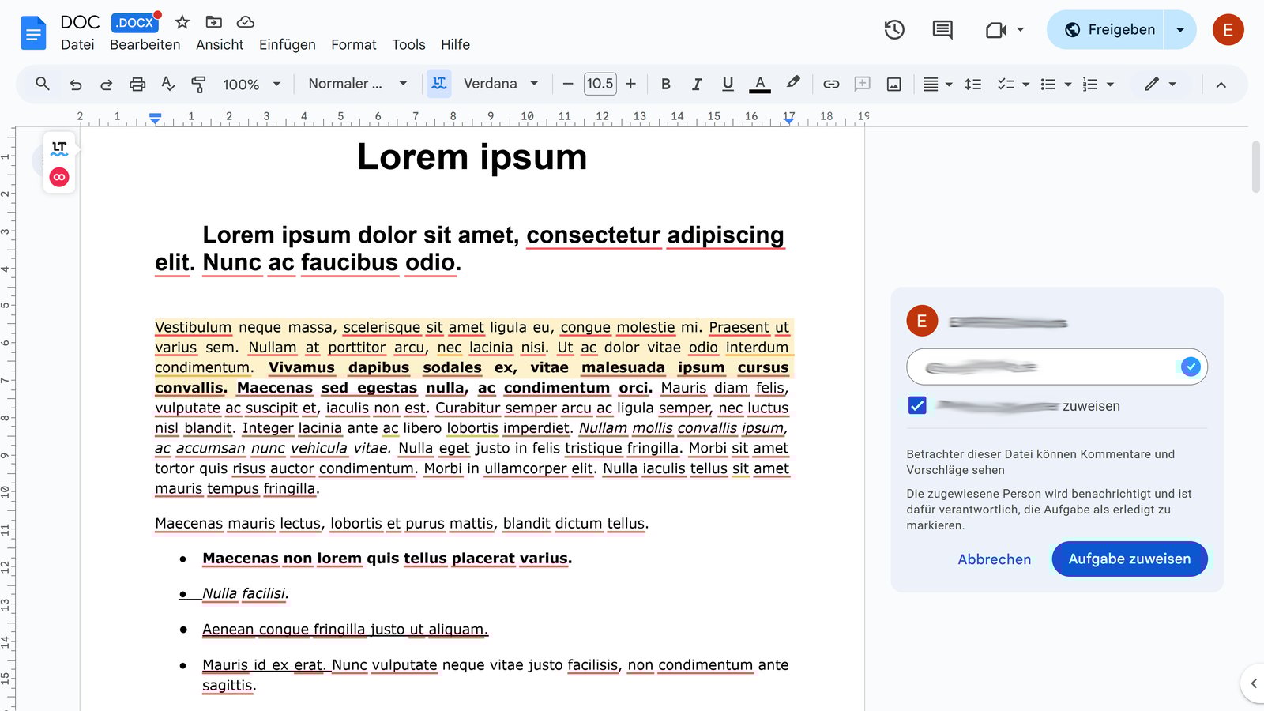The height and width of the screenshot is (711, 1264).
Task: Open the document search tool
Action: coord(41,84)
